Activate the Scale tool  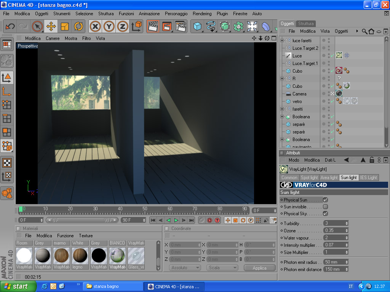(65, 26)
